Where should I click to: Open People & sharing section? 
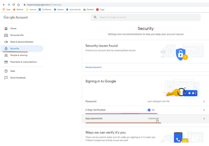(19, 55)
